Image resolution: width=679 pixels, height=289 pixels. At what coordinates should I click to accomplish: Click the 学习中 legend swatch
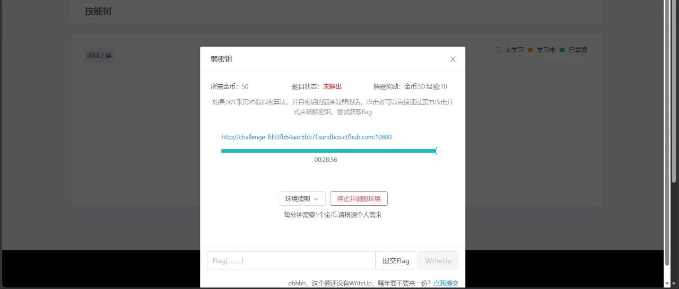pyautogui.click(x=530, y=50)
